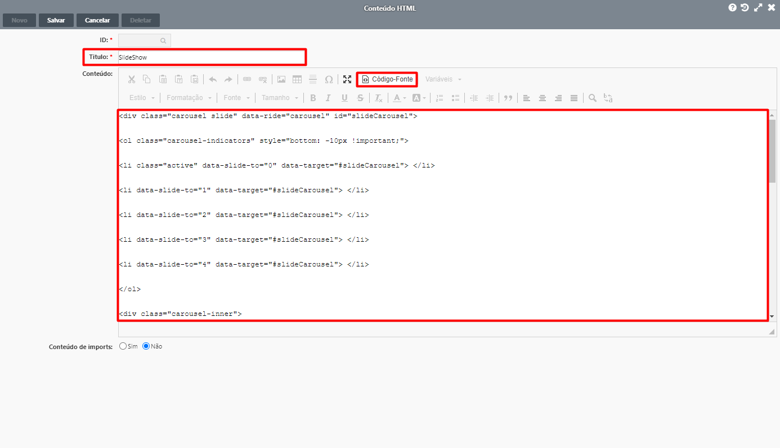Select the Sim radio button
Viewport: 780px width, 448px height.
(123, 346)
